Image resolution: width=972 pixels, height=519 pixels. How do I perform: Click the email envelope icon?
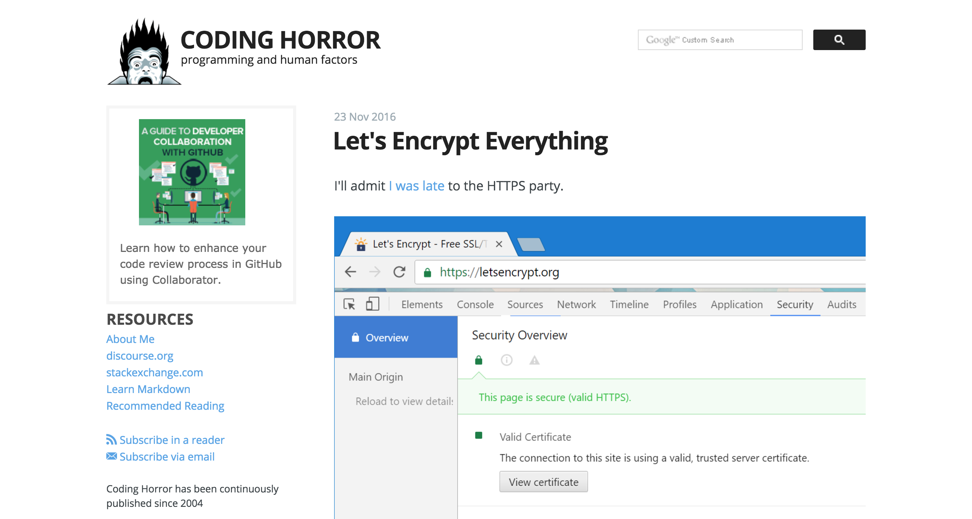click(111, 456)
